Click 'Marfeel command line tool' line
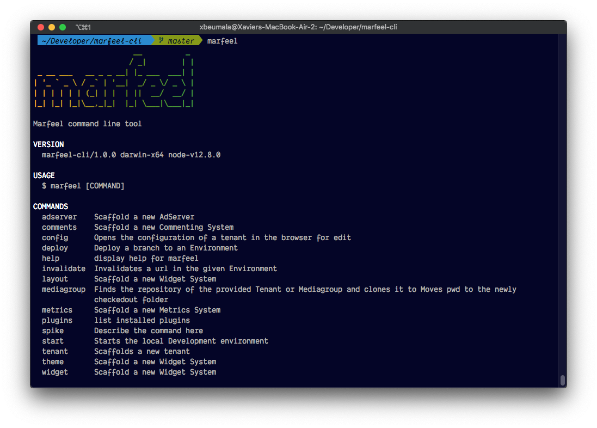Image resolution: width=597 pixels, height=428 pixels. click(87, 124)
